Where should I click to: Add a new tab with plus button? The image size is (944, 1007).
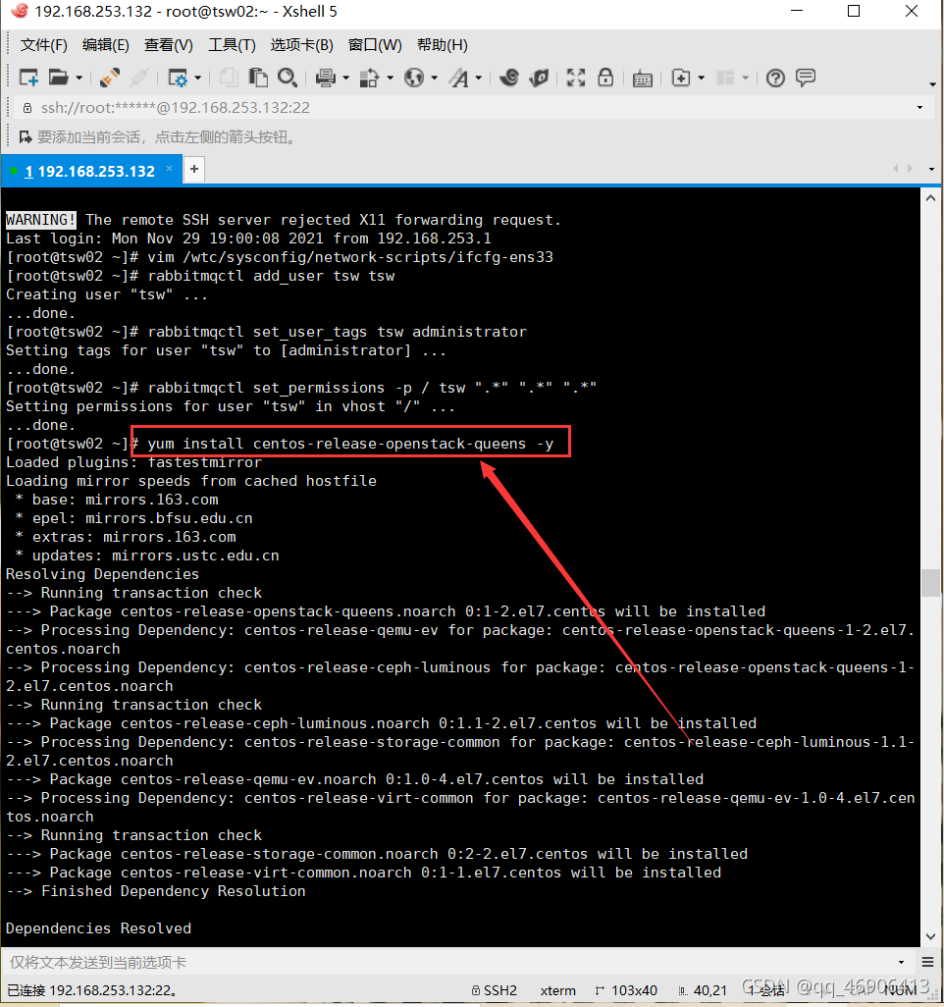tap(194, 170)
